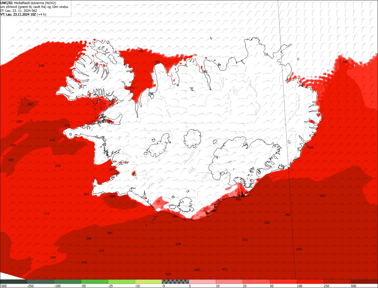
Task: Pick the darkest red swatch above 500
Action: 364,282
